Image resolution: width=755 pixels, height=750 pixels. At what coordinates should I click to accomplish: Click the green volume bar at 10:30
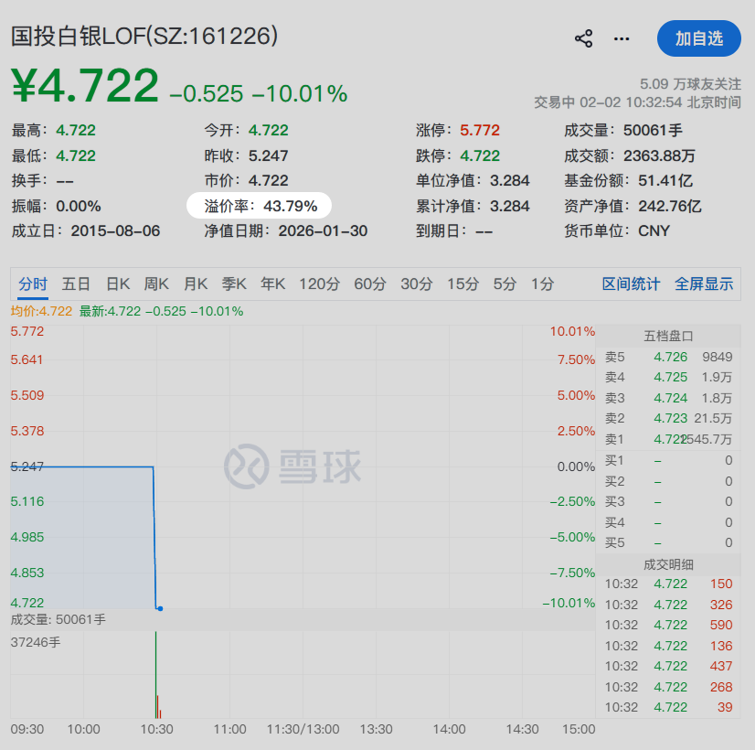click(x=156, y=675)
